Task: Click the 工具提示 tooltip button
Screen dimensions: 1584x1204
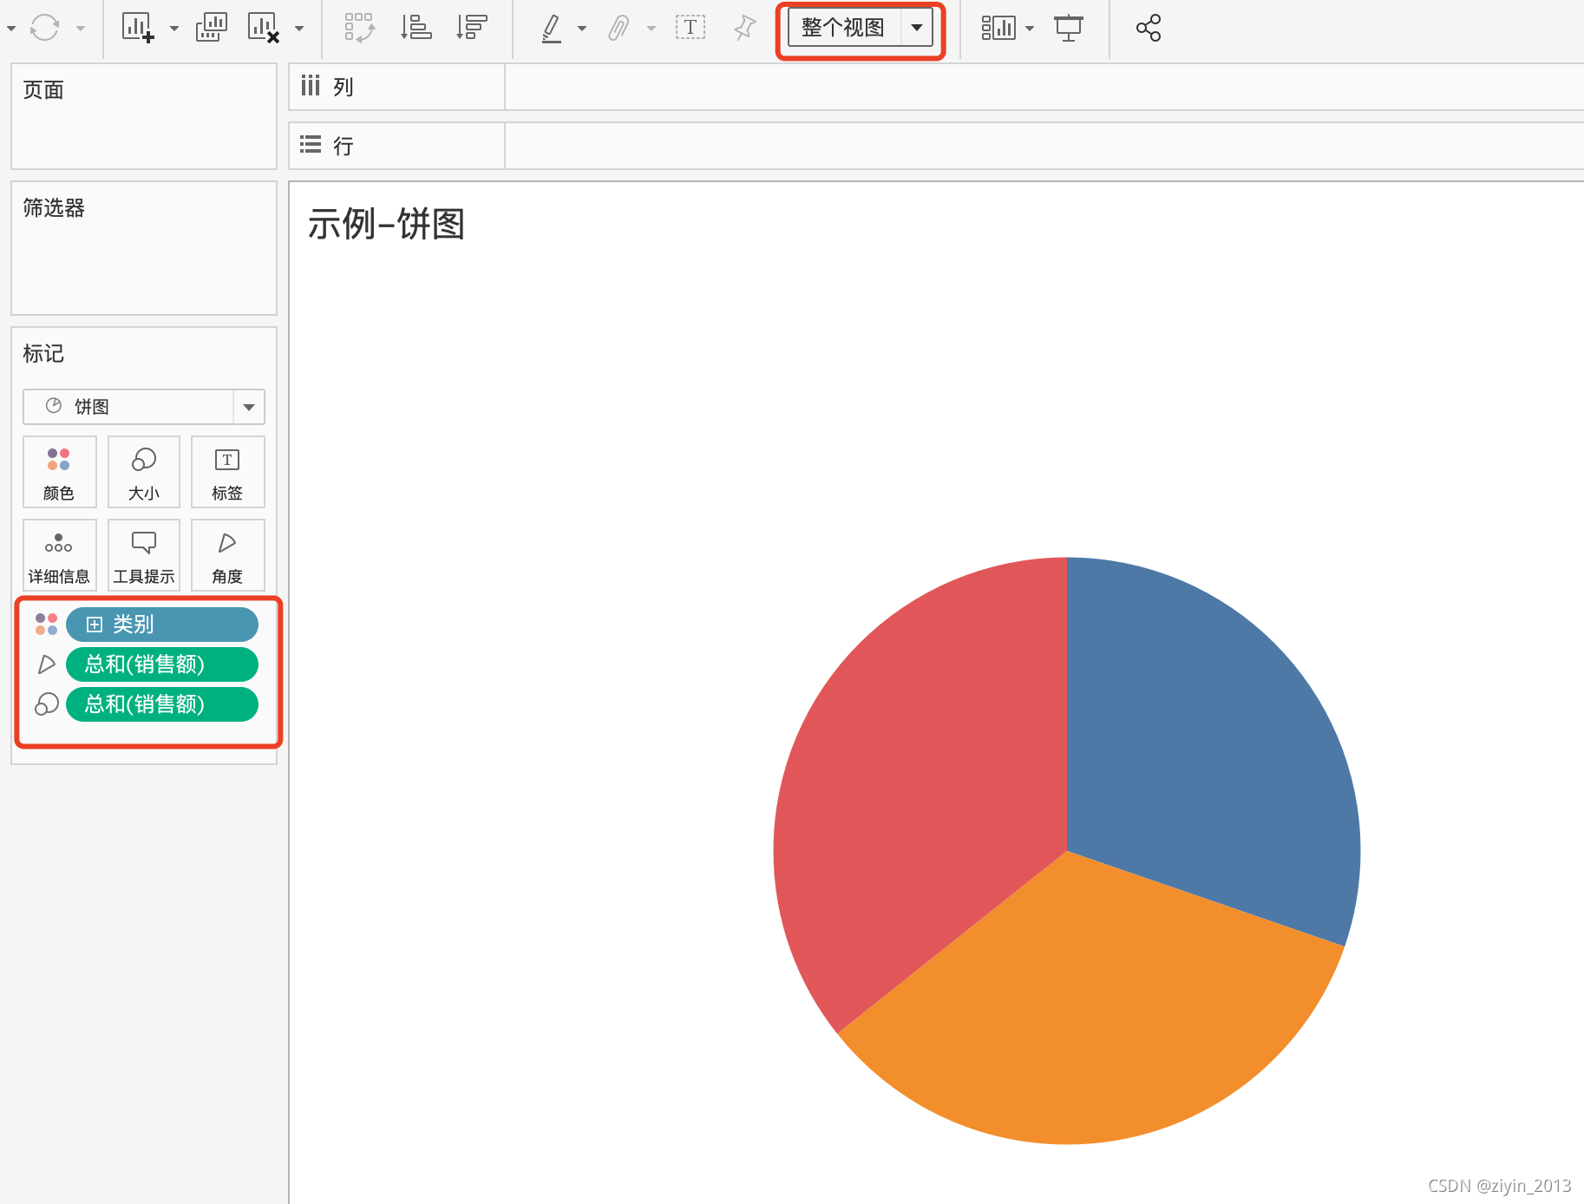Action: (144, 555)
